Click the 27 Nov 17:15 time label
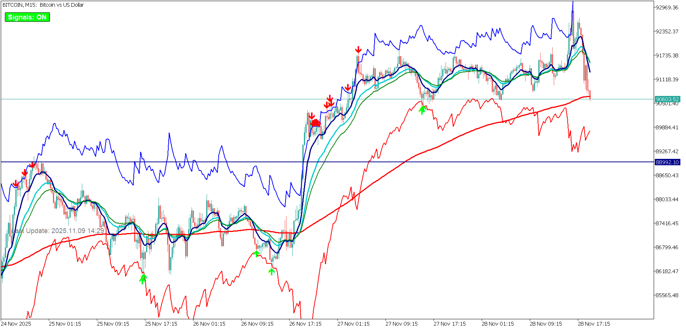Image resolution: width=686 pixels, height=329 pixels. pyautogui.click(x=450, y=324)
